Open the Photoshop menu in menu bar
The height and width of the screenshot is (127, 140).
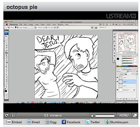pos(14,25)
